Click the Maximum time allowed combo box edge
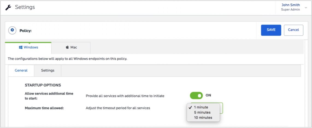This screenshot has width=312, height=128. 222,108
